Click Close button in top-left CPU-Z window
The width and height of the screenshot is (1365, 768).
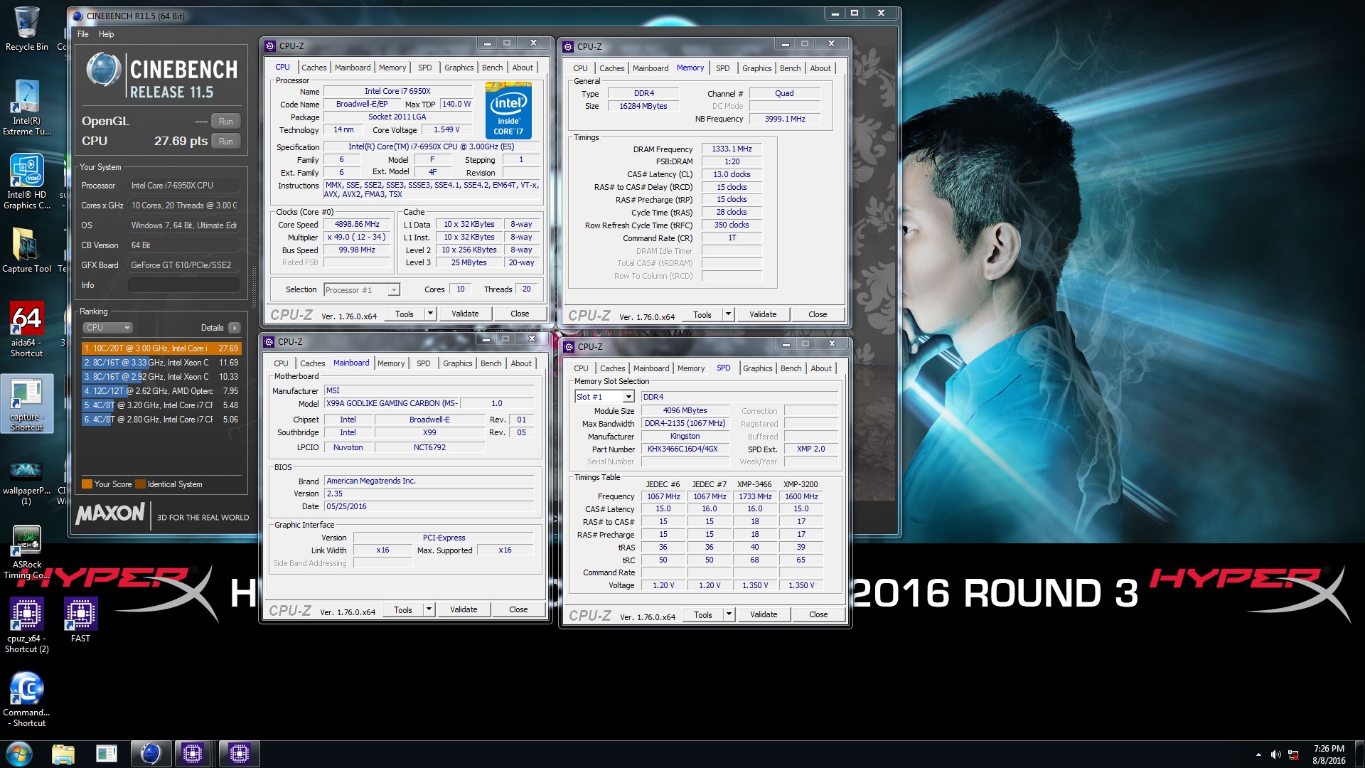pos(520,314)
